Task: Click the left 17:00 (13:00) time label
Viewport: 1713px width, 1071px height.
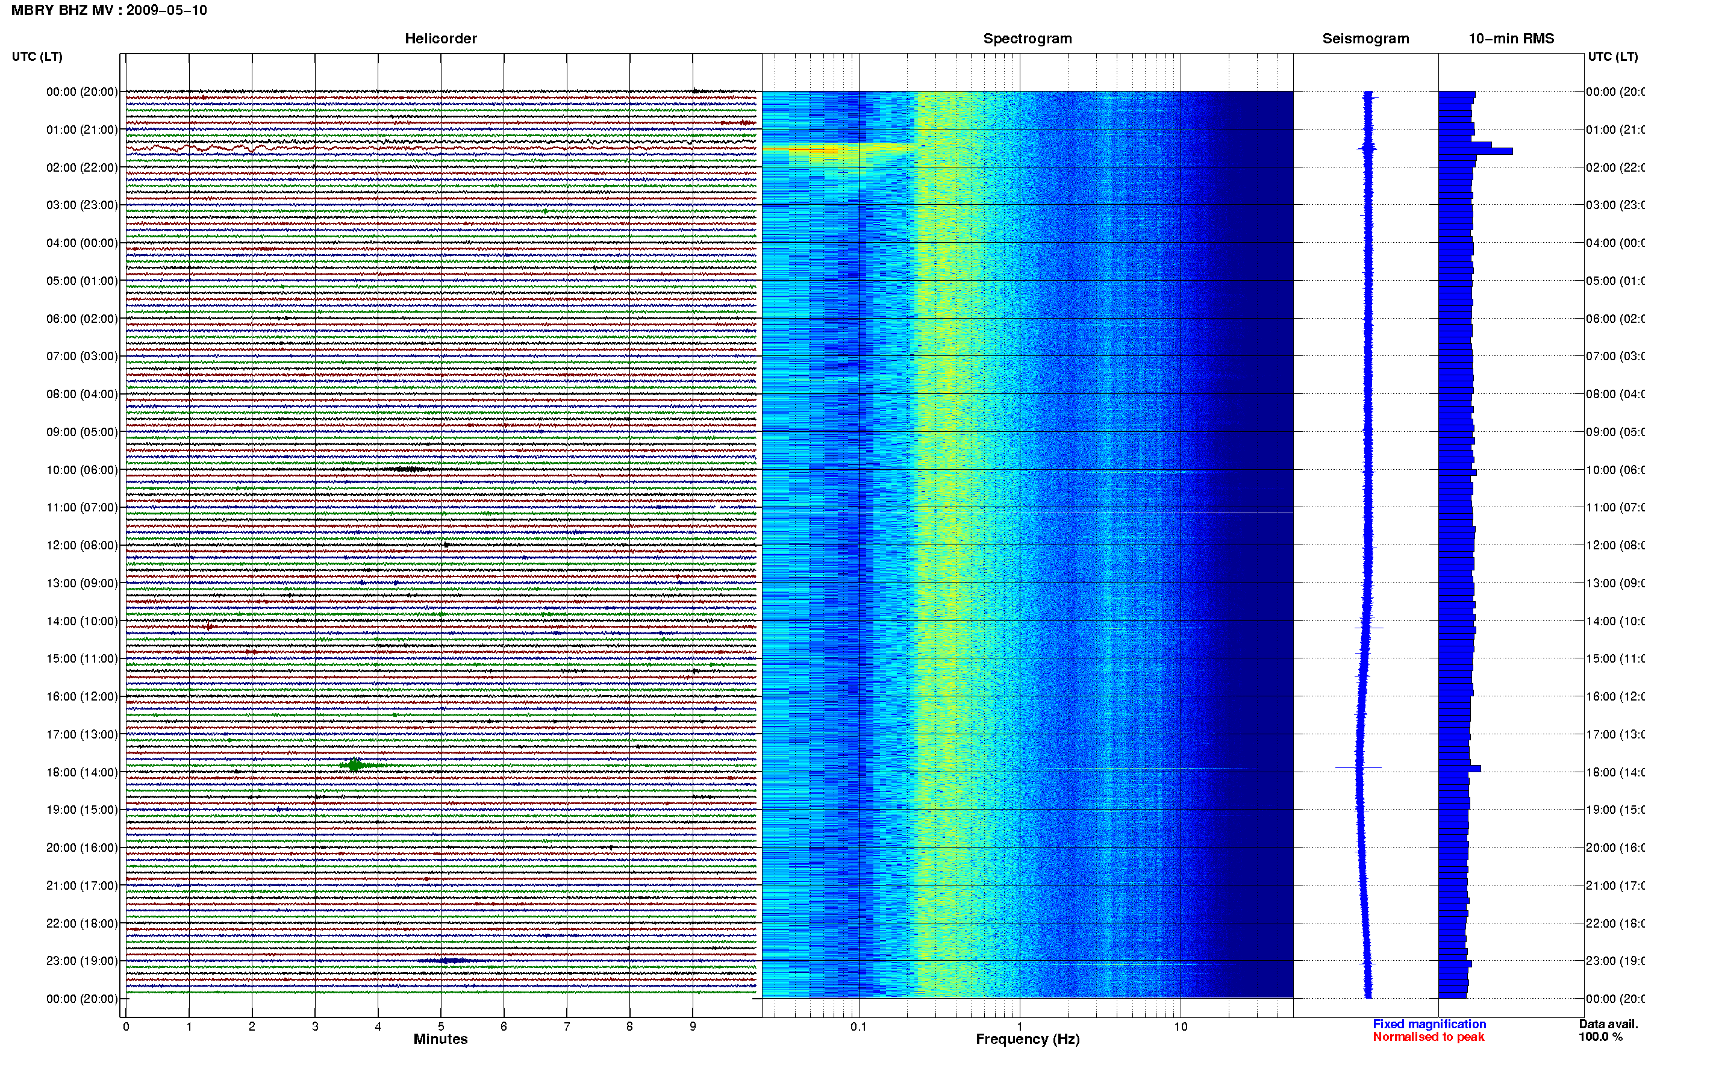Action: pos(82,734)
